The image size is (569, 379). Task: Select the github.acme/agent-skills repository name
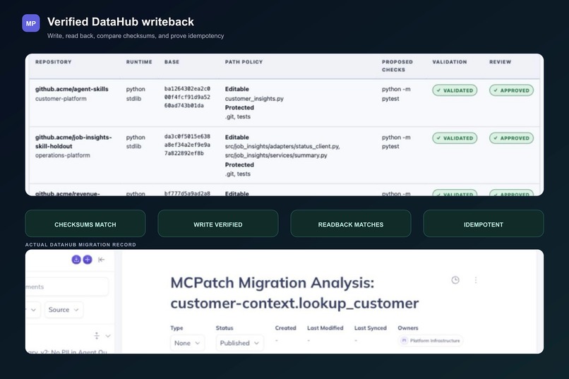tap(72, 89)
